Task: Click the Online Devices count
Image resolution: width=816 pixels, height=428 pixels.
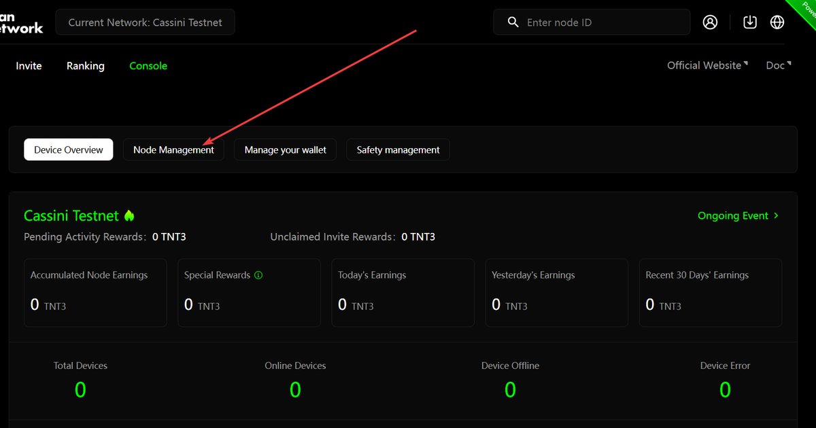Action: 295,389
